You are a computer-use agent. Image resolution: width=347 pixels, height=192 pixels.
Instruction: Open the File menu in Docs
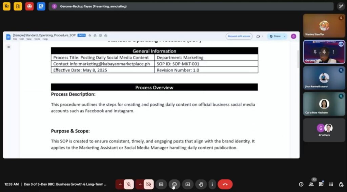[15, 39]
